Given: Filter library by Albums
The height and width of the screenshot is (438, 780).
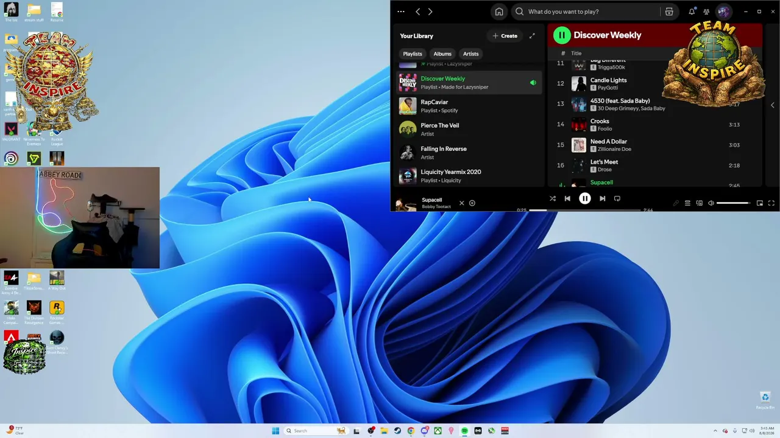Looking at the screenshot, I should pos(442,54).
